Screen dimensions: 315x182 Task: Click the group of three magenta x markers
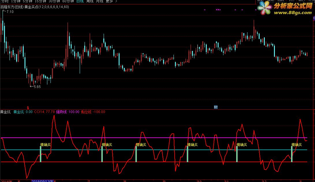(218, 9)
